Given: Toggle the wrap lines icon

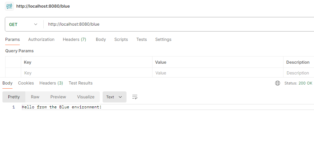Looking at the screenshot, I should point(135,97).
